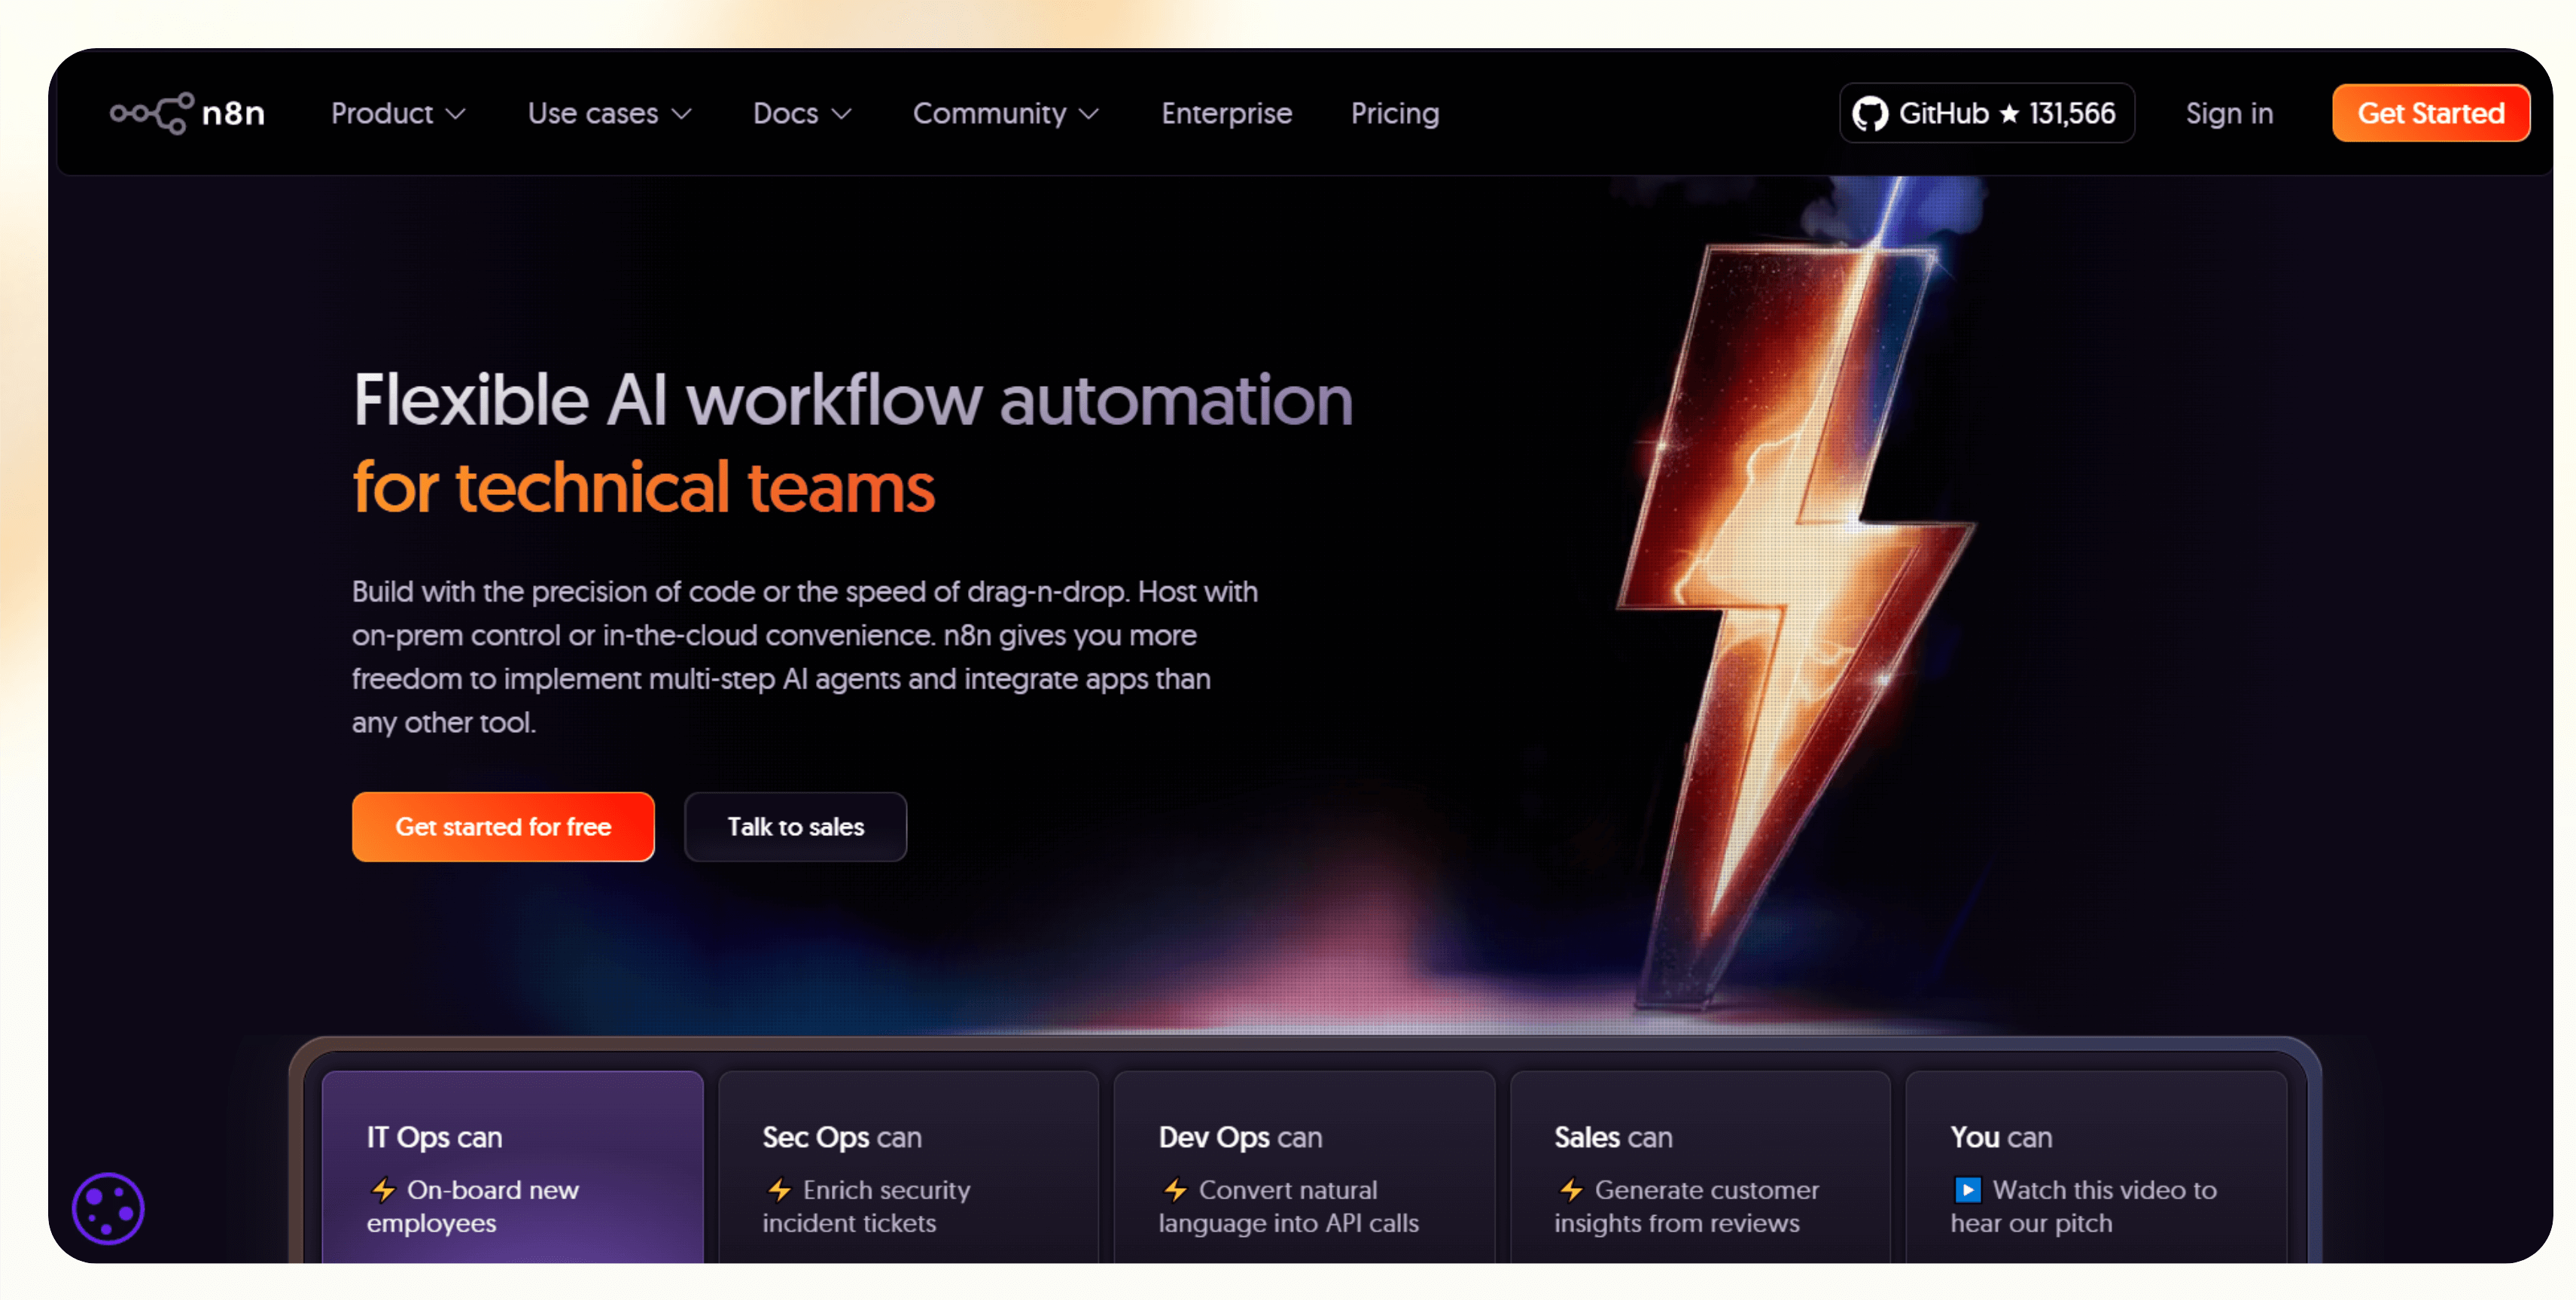Click the Get started for free button
This screenshot has height=1300, width=2576.
tap(503, 826)
